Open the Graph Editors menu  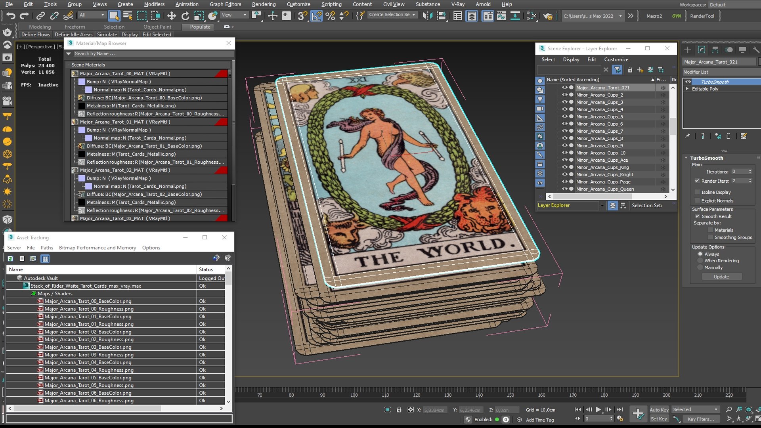pos(225,4)
